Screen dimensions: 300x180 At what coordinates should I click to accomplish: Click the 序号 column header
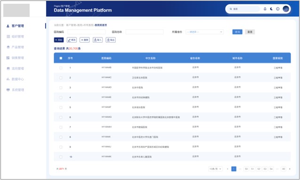[x=70, y=58]
